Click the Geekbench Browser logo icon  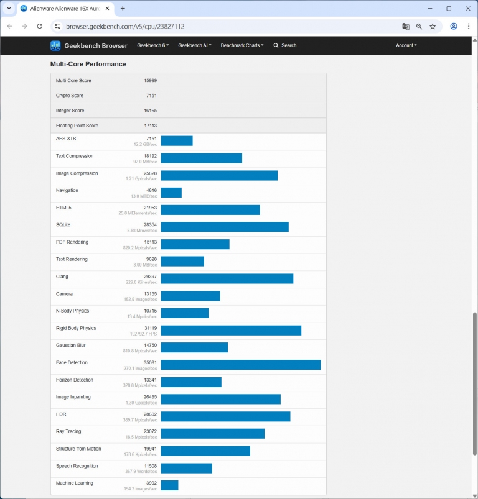tap(55, 45)
